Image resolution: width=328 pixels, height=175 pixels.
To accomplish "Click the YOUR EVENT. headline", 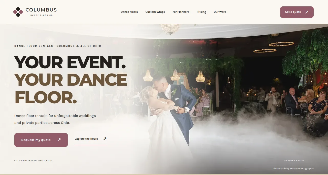I will 70,62.
